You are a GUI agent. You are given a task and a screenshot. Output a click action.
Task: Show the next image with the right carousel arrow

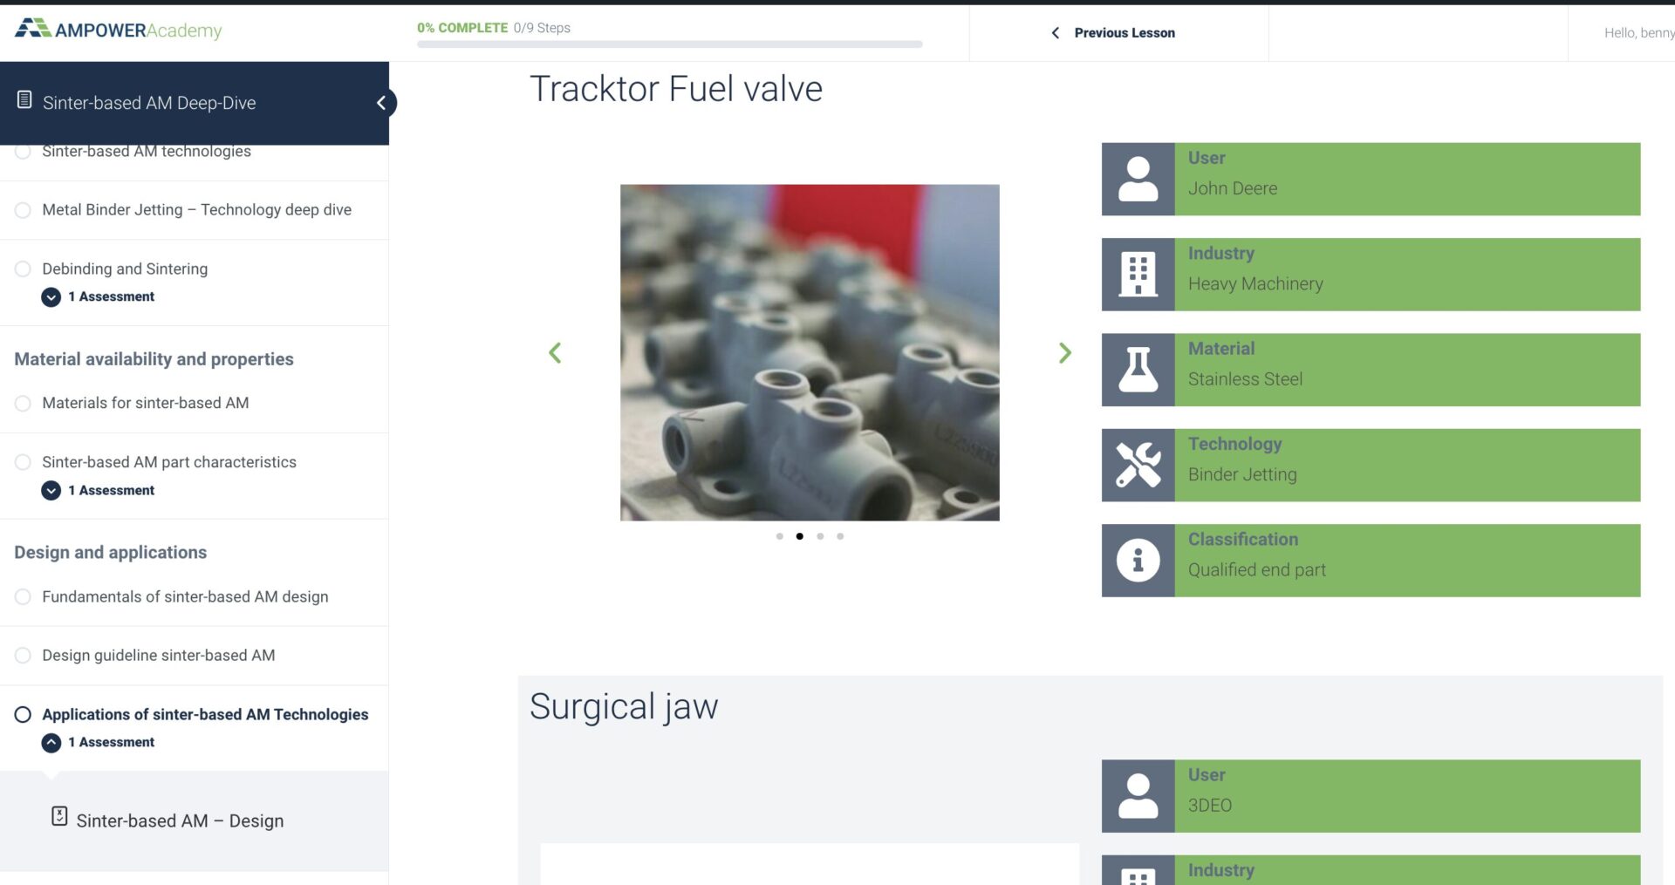1065,352
